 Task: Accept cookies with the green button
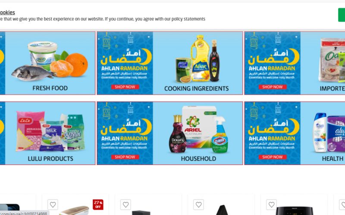coord(342,15)
